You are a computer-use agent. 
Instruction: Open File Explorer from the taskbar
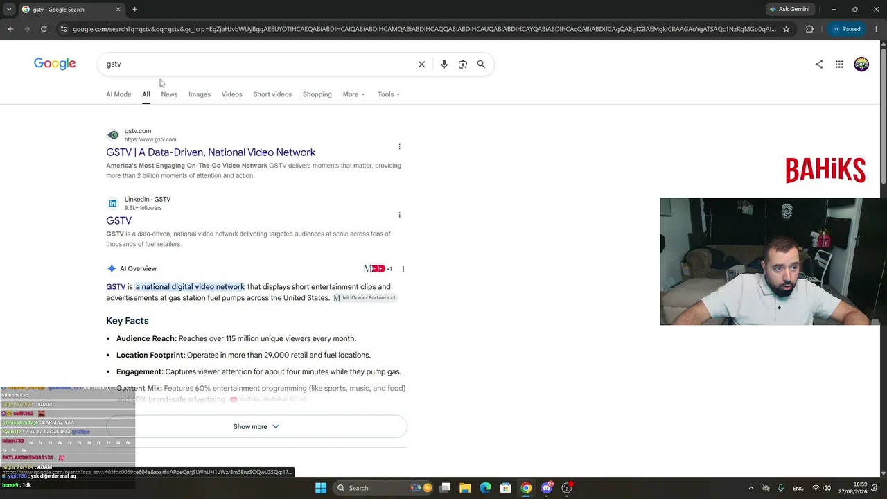[x=466, y=488]
